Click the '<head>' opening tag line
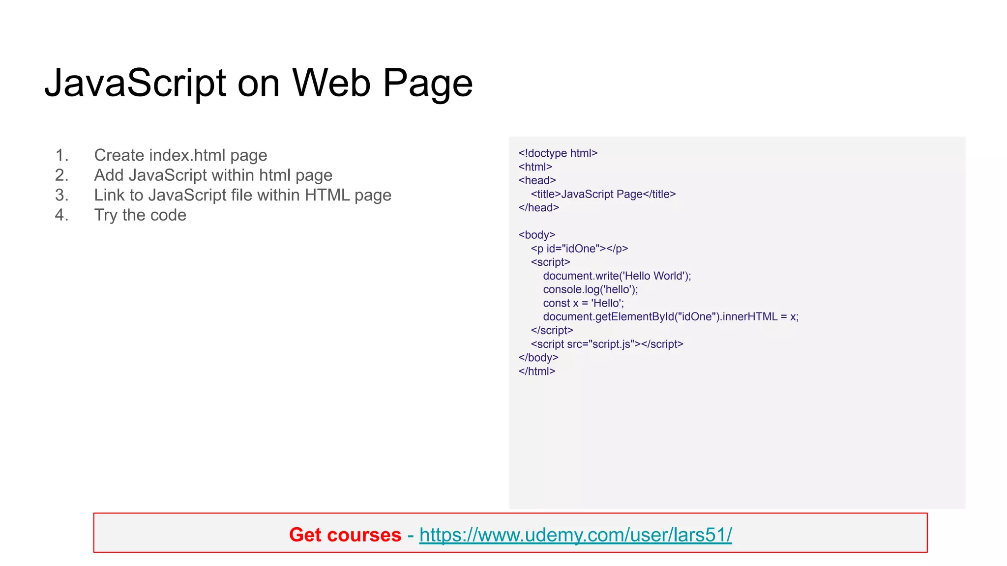 coord(537,180)
